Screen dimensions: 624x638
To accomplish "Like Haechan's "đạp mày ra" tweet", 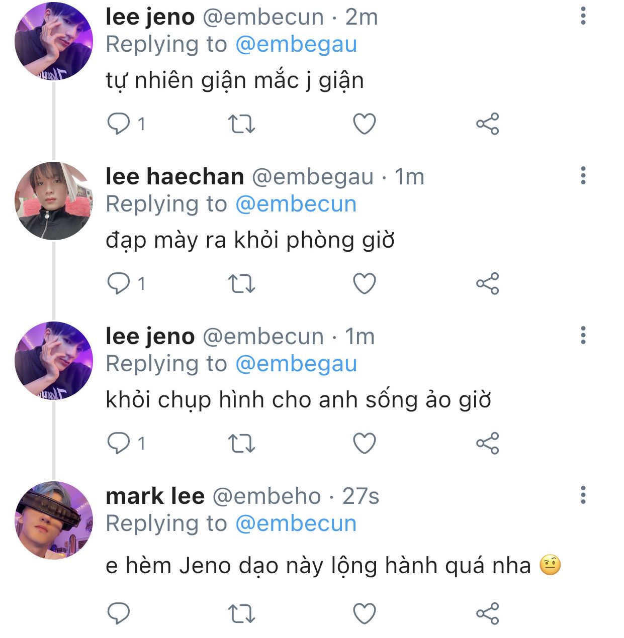I will 365,284.
